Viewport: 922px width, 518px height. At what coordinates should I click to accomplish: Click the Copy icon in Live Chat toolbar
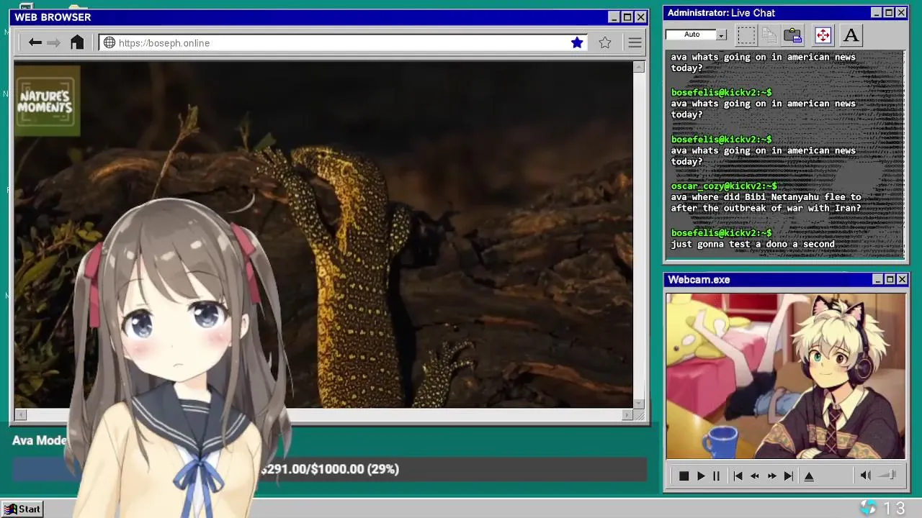pyautogui.click(x=769, y=35)
